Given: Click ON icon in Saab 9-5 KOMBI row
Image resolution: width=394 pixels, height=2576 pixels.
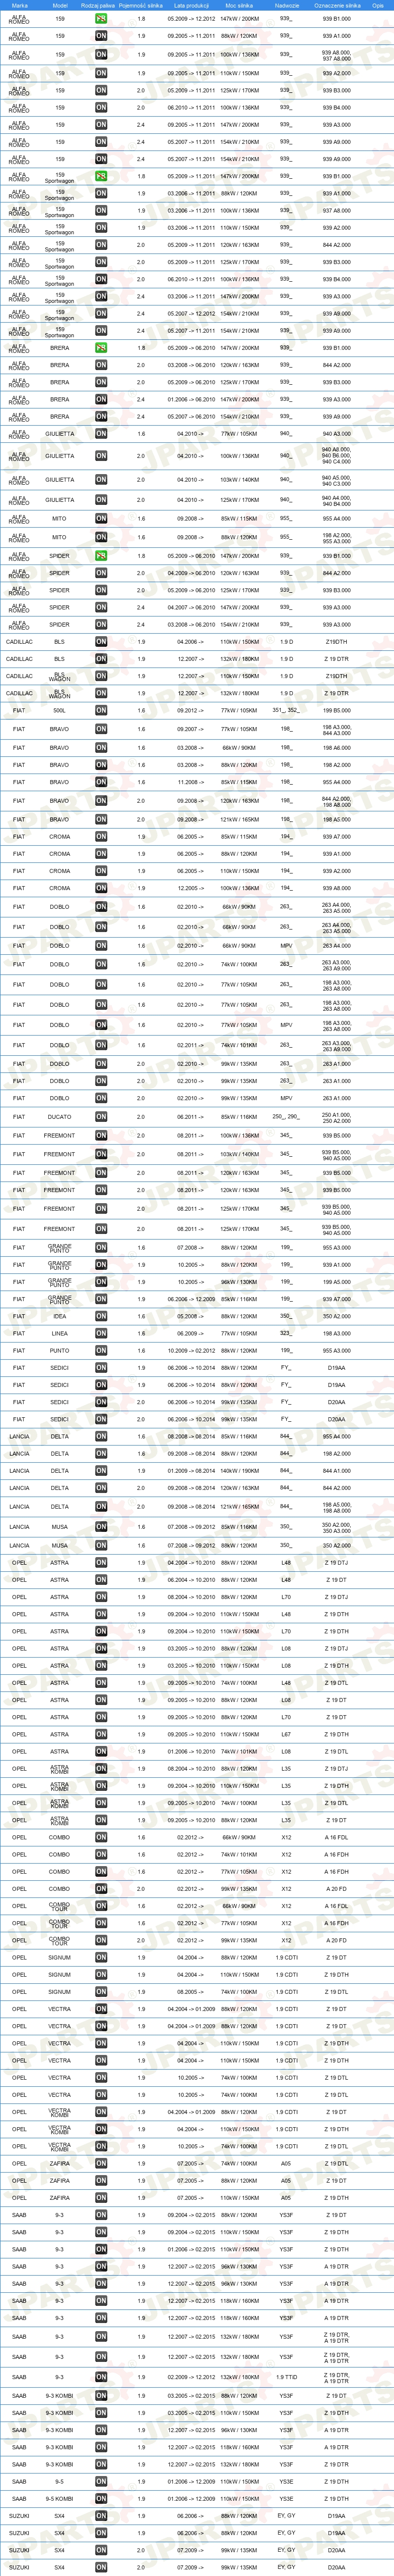Looking at the screenshot, I should (x=101, y=2499).
